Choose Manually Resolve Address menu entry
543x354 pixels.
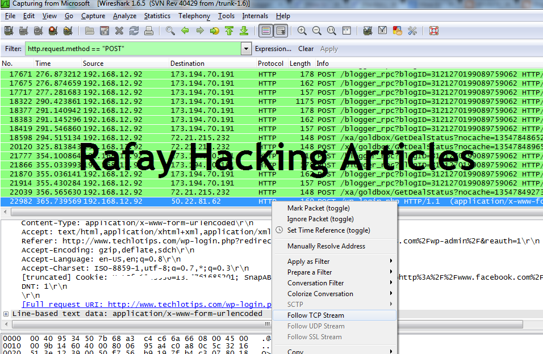click(x=335, y=246)
